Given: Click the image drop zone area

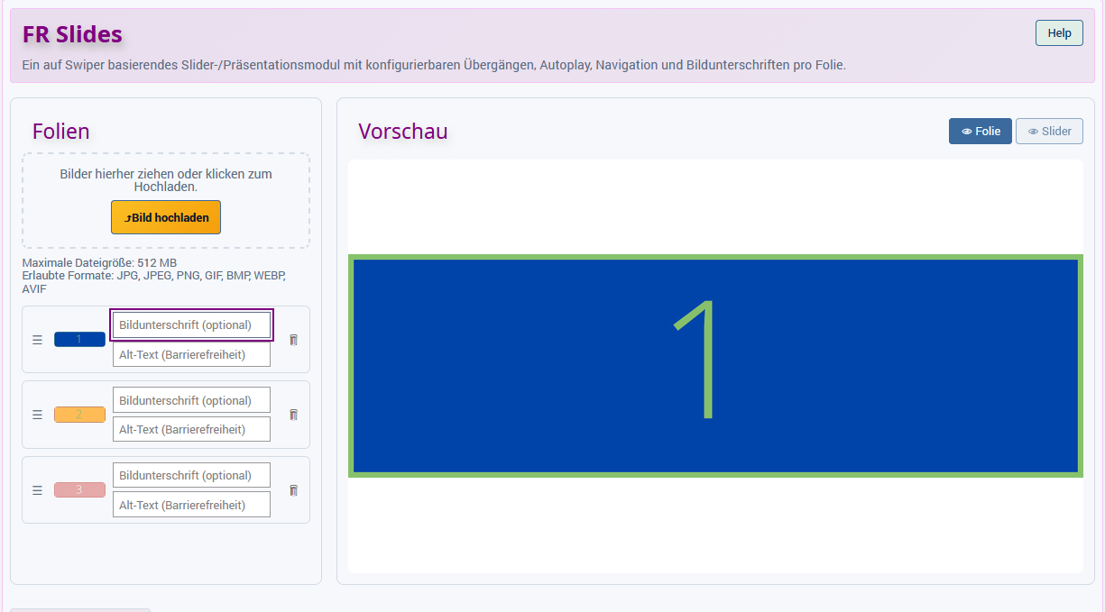Looking at the screenshot, I should 166,200.
